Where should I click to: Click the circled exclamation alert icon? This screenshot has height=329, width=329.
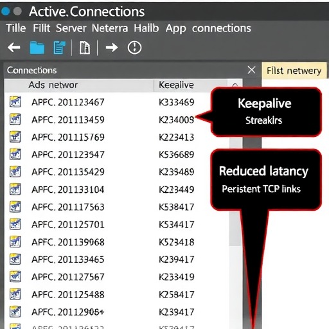[134, 48]
